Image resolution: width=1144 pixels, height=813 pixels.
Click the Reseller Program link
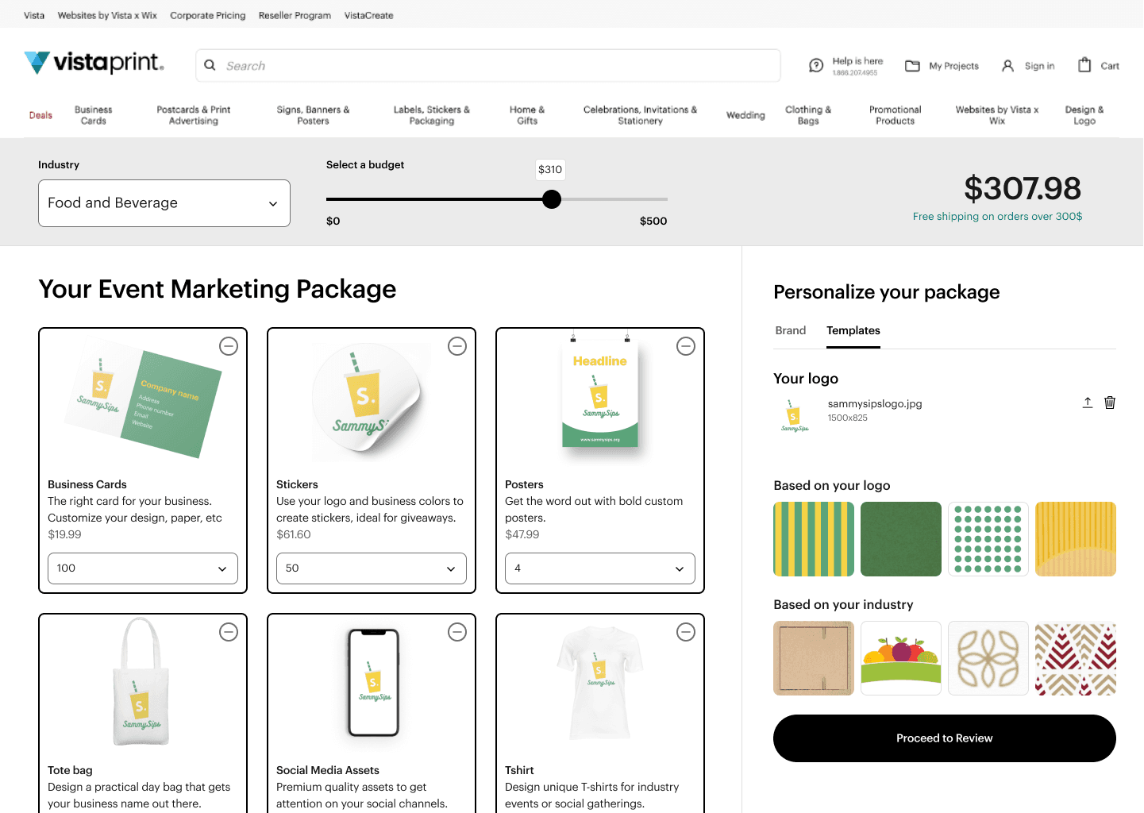pos(295,14)
